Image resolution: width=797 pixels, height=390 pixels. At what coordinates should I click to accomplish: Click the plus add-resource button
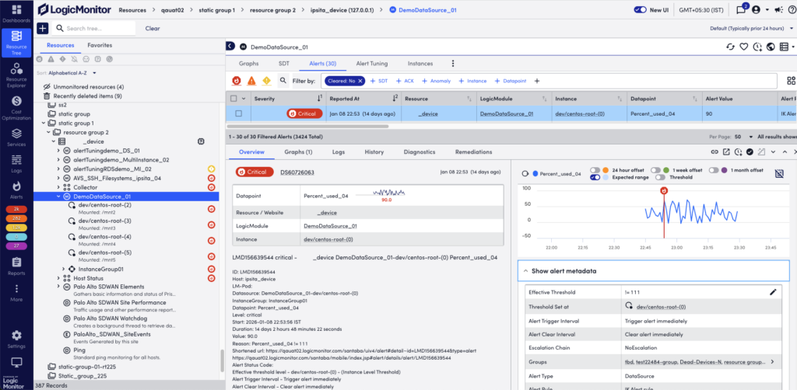(x=42, y=28)
